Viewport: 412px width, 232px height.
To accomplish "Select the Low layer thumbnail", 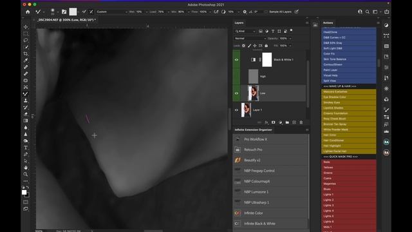I will (x=253, y=93).
